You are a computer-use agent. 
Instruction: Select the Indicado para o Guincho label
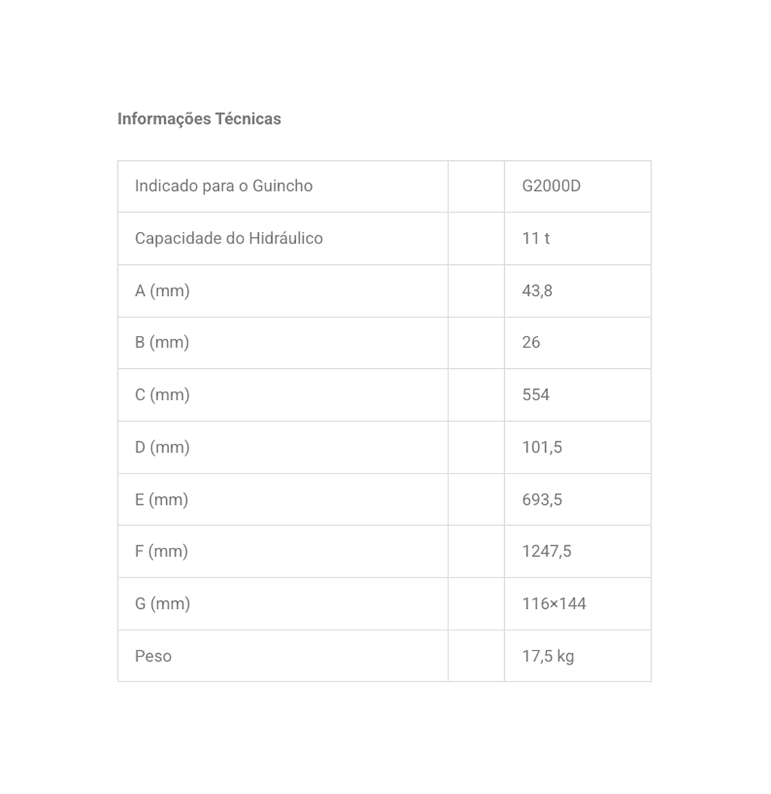point(224,186)
